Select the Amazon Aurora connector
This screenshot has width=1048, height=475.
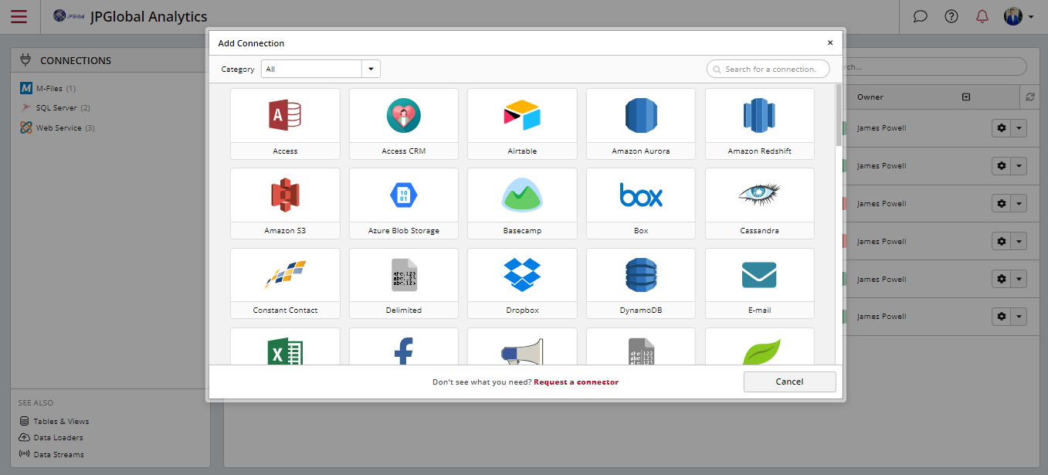pyautogui.click(x=641, y=124)
